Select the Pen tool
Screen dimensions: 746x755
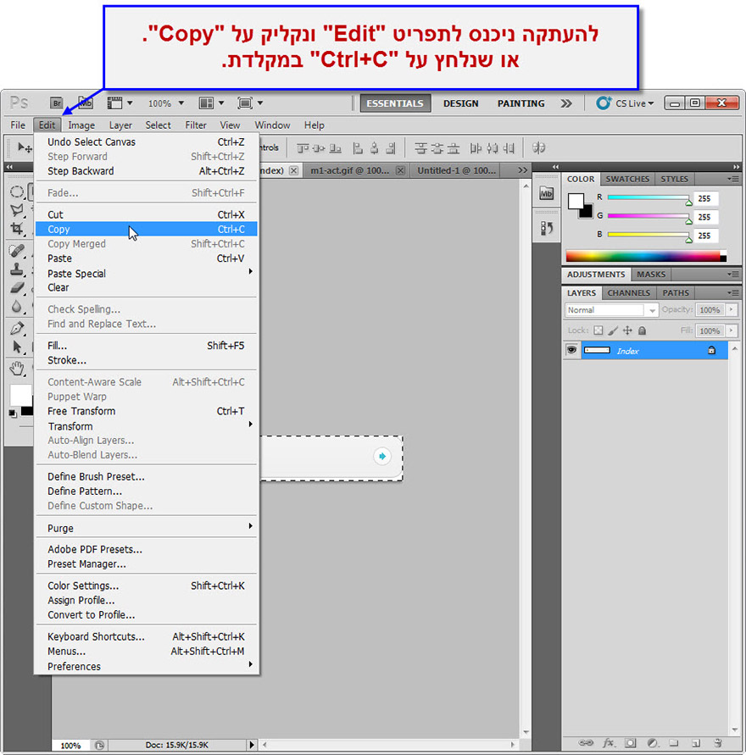[17, 328]
